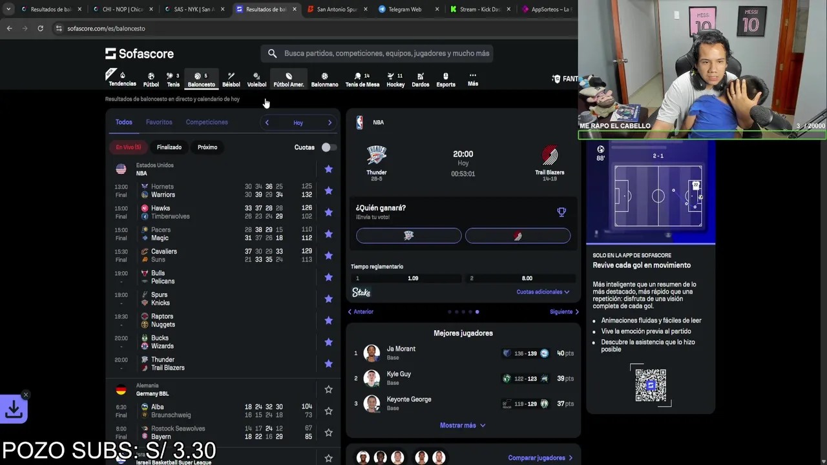This screenshot has height=465, width=827.
Task: Toggle favorite star for Pacers vs Magic
Action: [x=328, y=234]
